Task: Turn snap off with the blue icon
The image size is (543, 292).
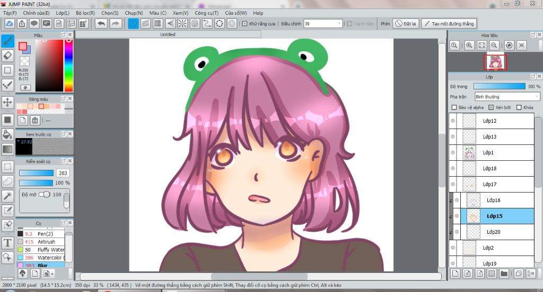Action: tap(133, 23)
